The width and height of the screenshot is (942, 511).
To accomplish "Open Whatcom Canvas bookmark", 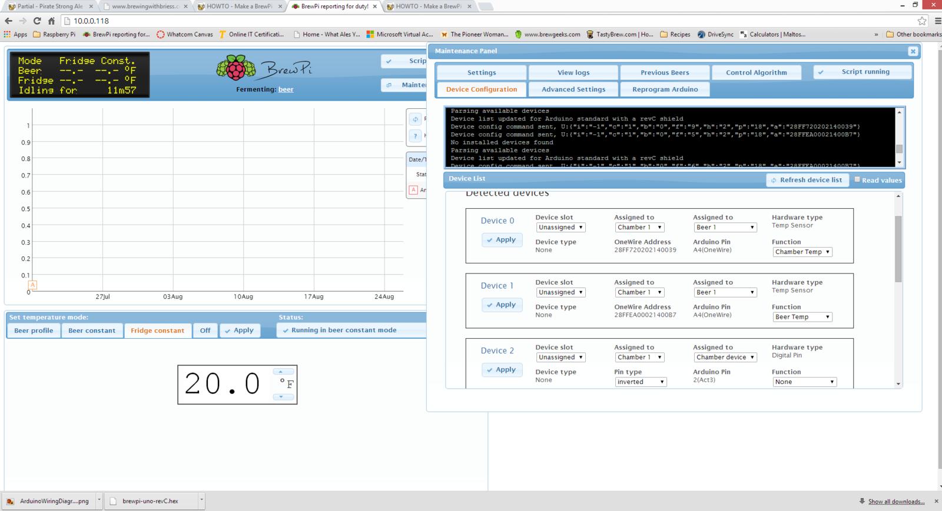I will 185,34.
